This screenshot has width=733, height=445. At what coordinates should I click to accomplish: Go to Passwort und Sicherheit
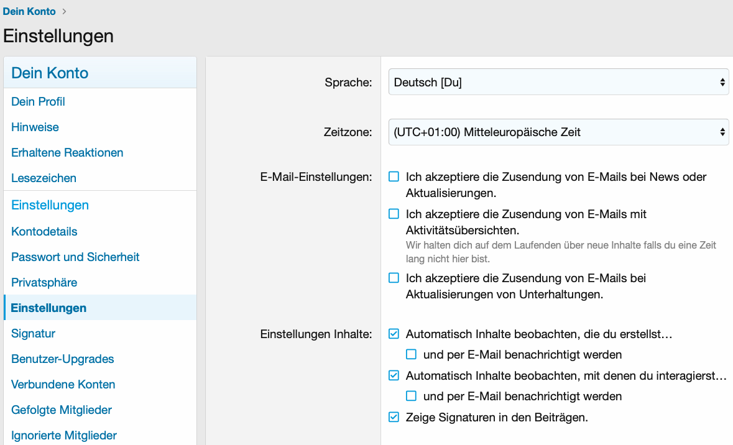click(x=75, y=257)
